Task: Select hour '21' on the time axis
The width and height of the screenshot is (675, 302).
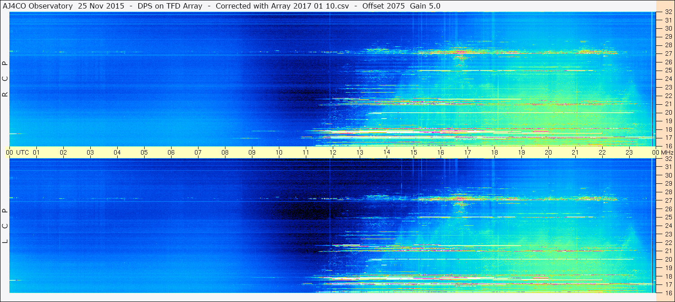Action: point(575,152)
